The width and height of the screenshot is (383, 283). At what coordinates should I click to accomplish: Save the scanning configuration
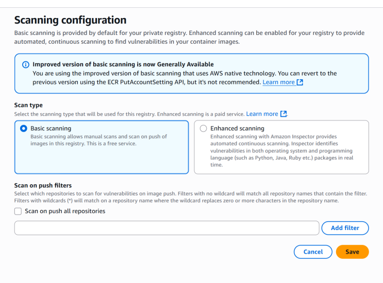352,252
